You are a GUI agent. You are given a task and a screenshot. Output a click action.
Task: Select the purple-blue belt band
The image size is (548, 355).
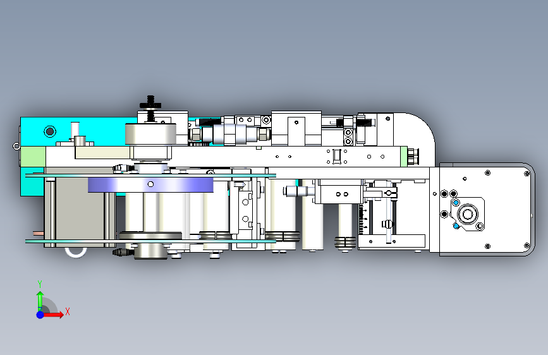click(x=150, y=184)
